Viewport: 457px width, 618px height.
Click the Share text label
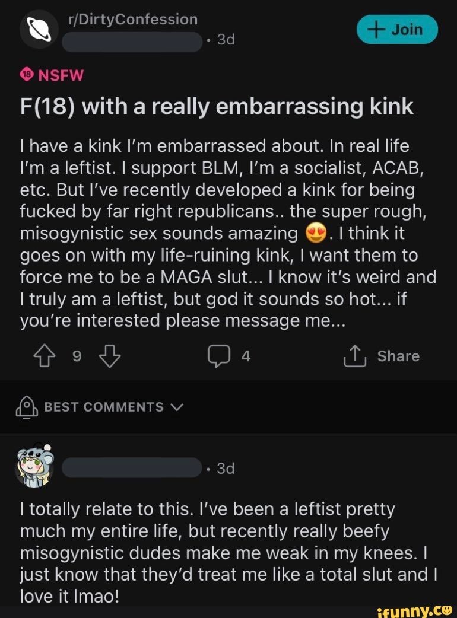coord(398,356)
